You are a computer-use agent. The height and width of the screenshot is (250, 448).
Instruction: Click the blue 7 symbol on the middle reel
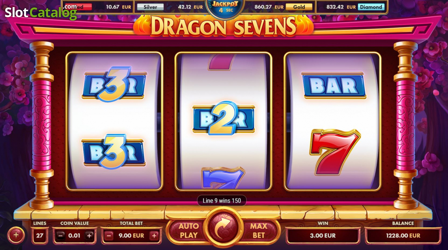click(223, 178)
